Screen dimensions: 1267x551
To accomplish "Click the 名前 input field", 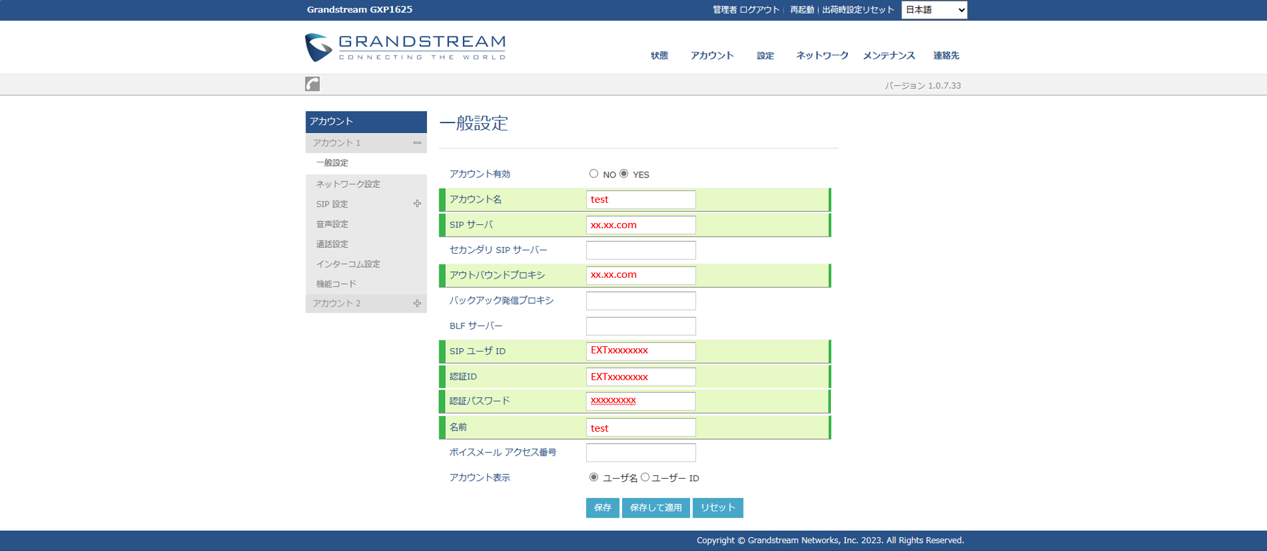I will point(641,427).
